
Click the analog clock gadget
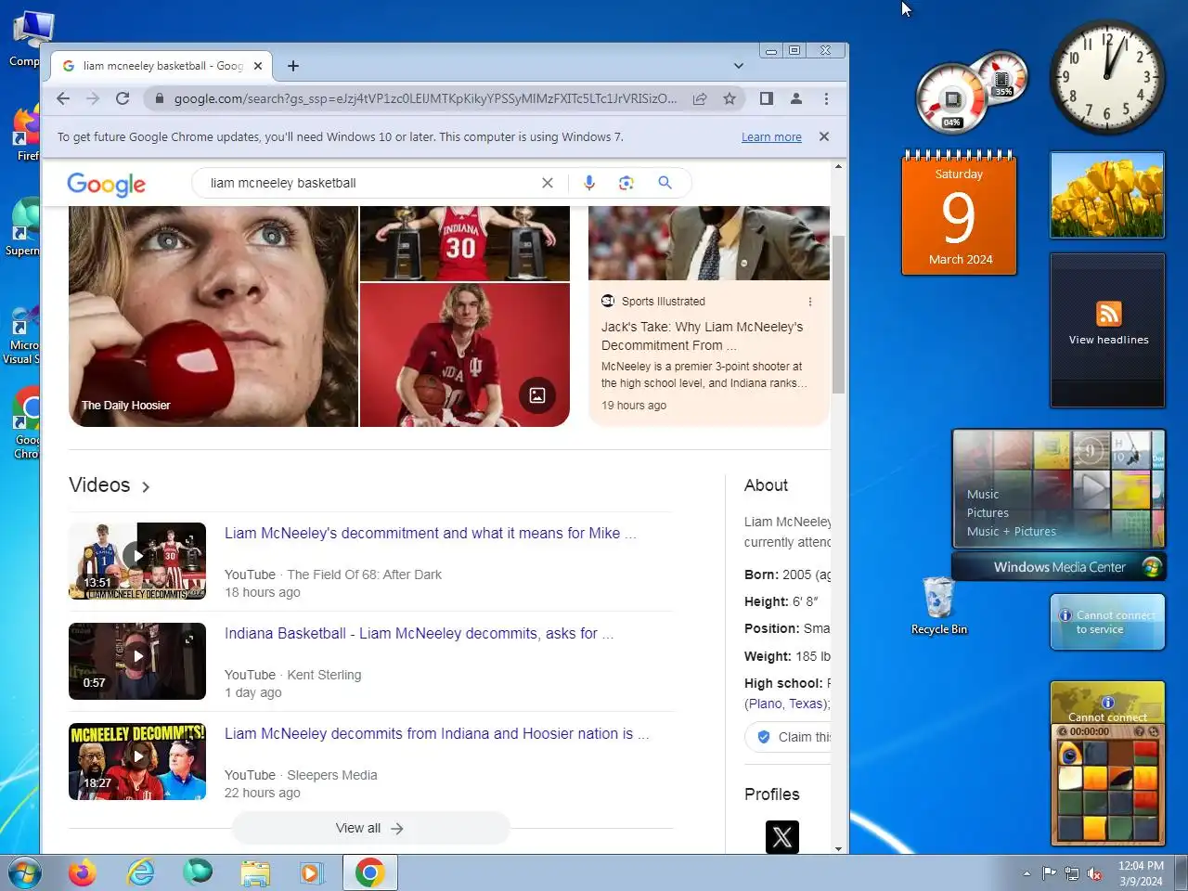1106,78
